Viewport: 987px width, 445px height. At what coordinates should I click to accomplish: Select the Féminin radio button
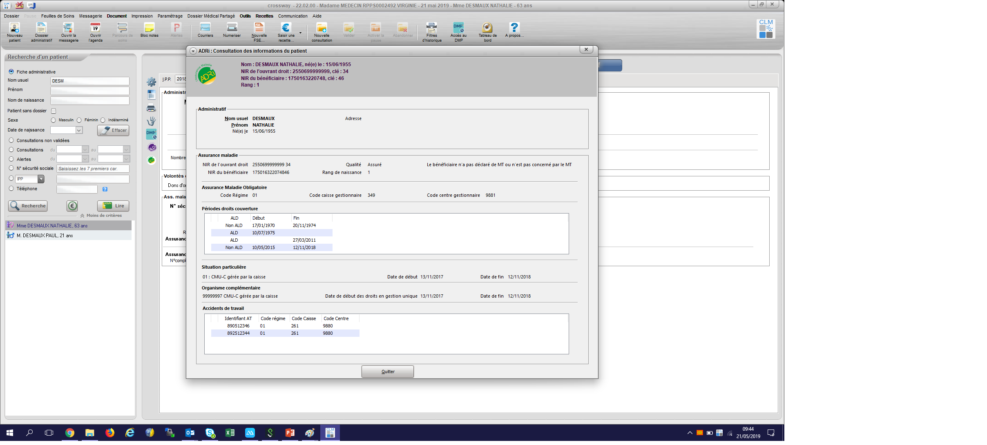(79, 120)
